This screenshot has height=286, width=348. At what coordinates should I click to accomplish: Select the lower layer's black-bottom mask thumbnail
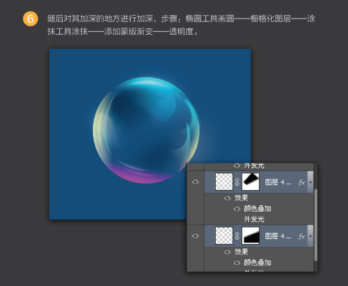click(251, 236)
